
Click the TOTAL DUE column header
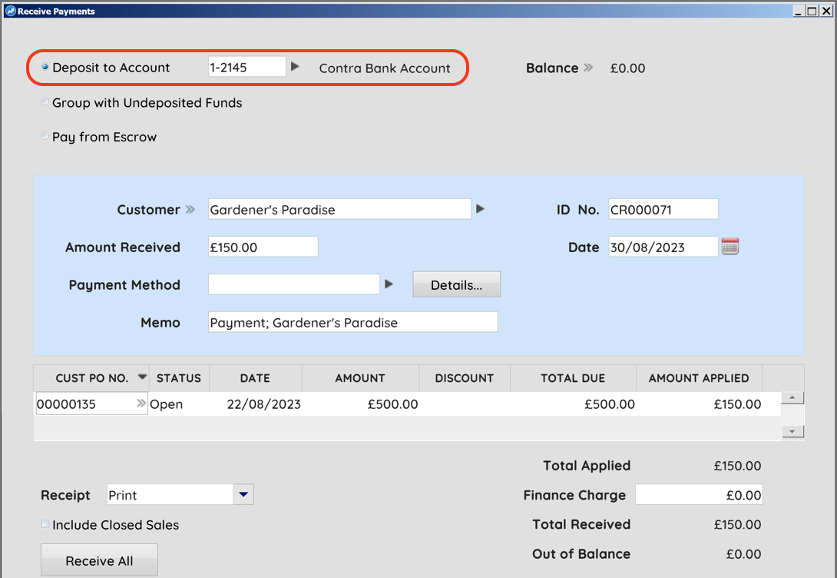coord(573,378)
